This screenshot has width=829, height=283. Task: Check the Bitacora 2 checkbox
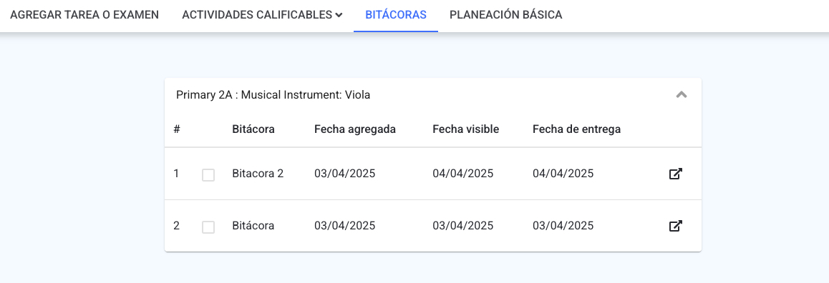pyautogui.click(x=208, y=175)
